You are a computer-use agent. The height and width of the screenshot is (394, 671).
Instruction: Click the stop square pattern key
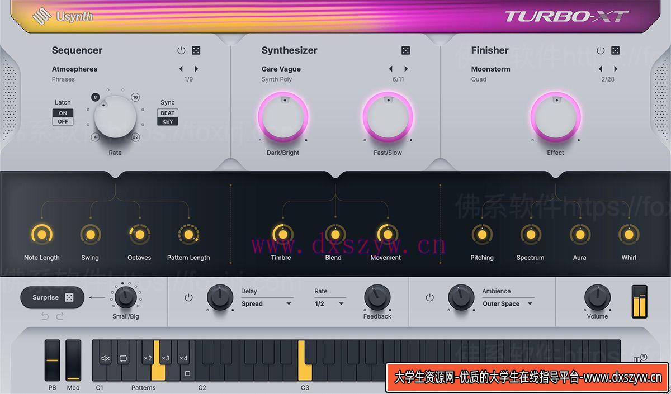(x=187, y=373)
